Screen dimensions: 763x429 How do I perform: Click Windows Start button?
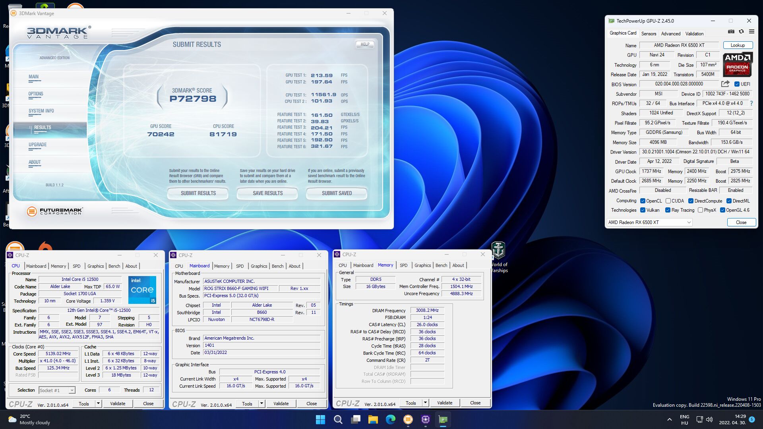pyautogui.click(x=320, y=419)
